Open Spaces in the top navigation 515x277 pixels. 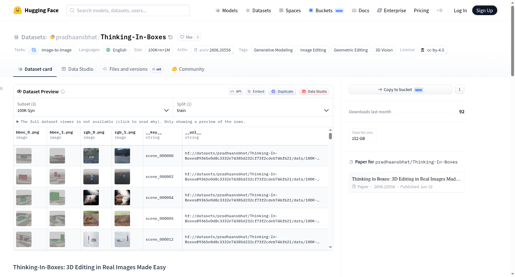tap(290, 10)
